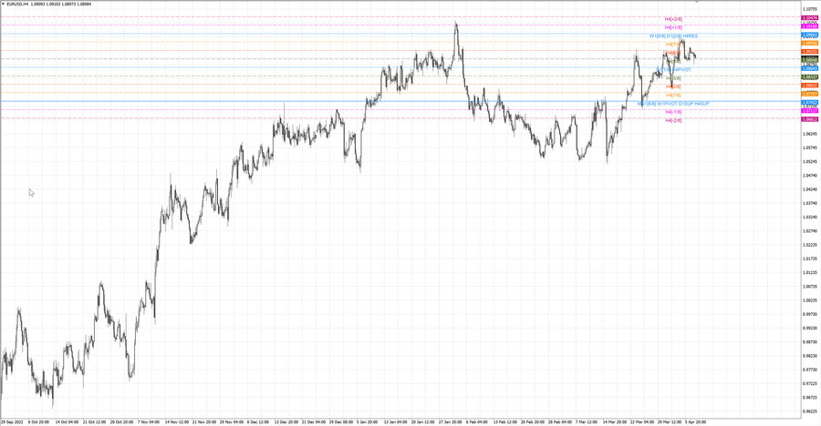Viewport: 821px width, 426px height.
Task: Click the 6 Feb 04:00 time axis label
Action: 477,421
